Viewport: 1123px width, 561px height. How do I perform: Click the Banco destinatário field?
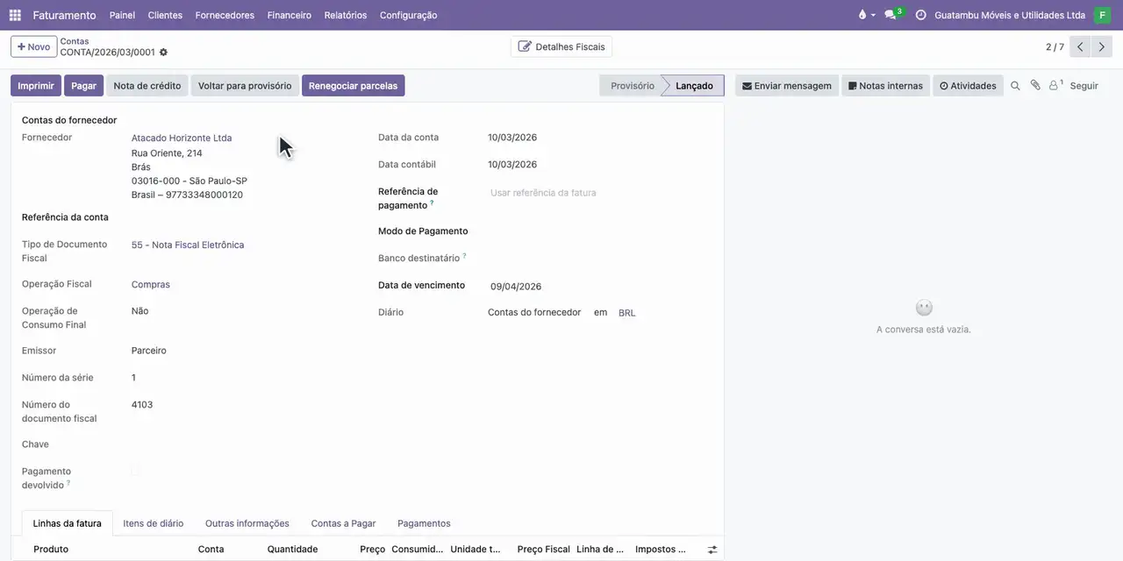600,259
